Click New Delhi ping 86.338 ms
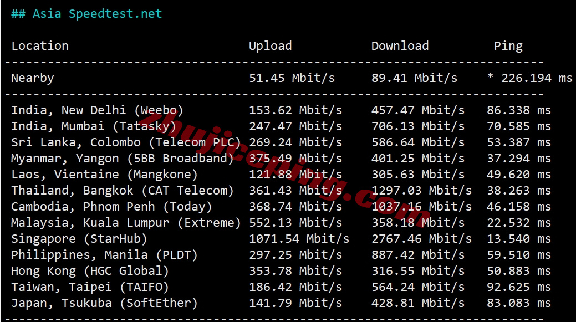 (x=519, y=110)
